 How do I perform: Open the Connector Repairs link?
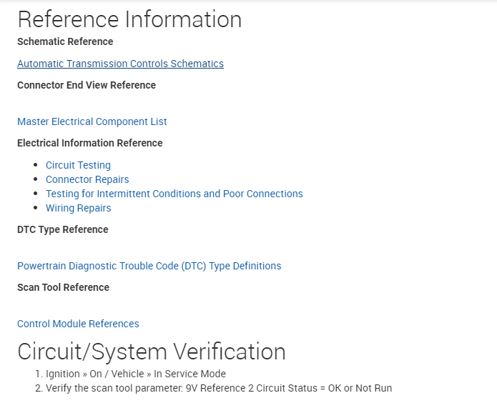(87, 179)
